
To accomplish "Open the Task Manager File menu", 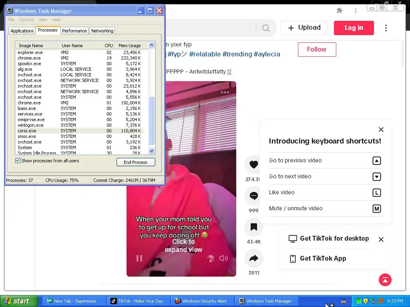I will 11,20.
